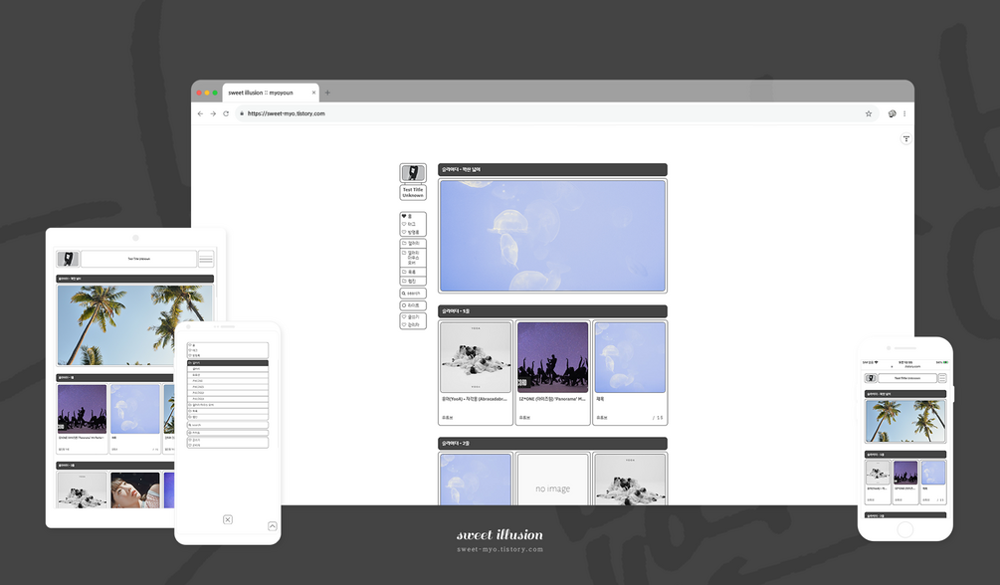Click the browser forward arrow
The height and width of the screenshot is (585, 1000).
point(213,113)
